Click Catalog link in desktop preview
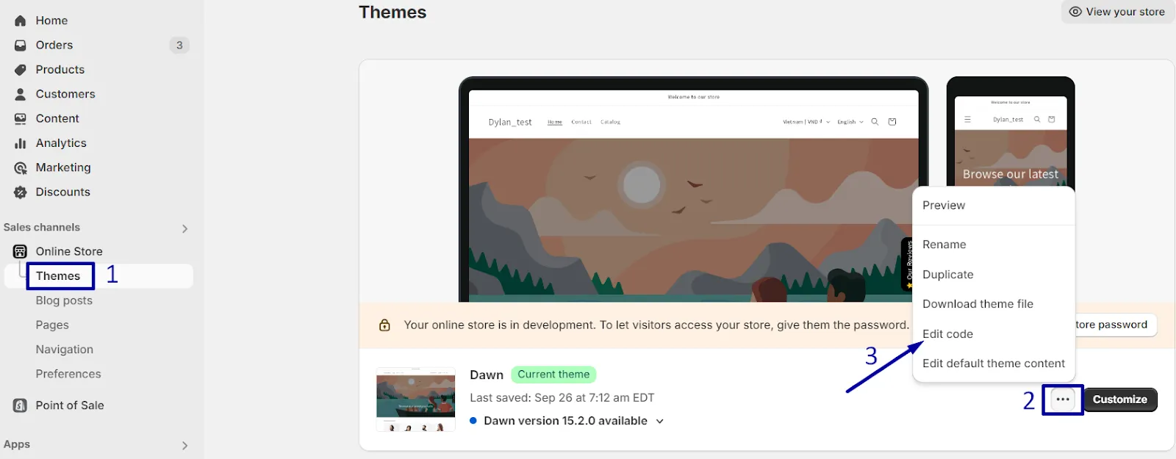The width and height of the screenshot is (1176, 459). click(610, 122)
